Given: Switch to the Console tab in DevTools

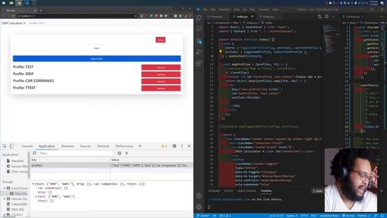Looking at the screenshot, I should [27, 146].
